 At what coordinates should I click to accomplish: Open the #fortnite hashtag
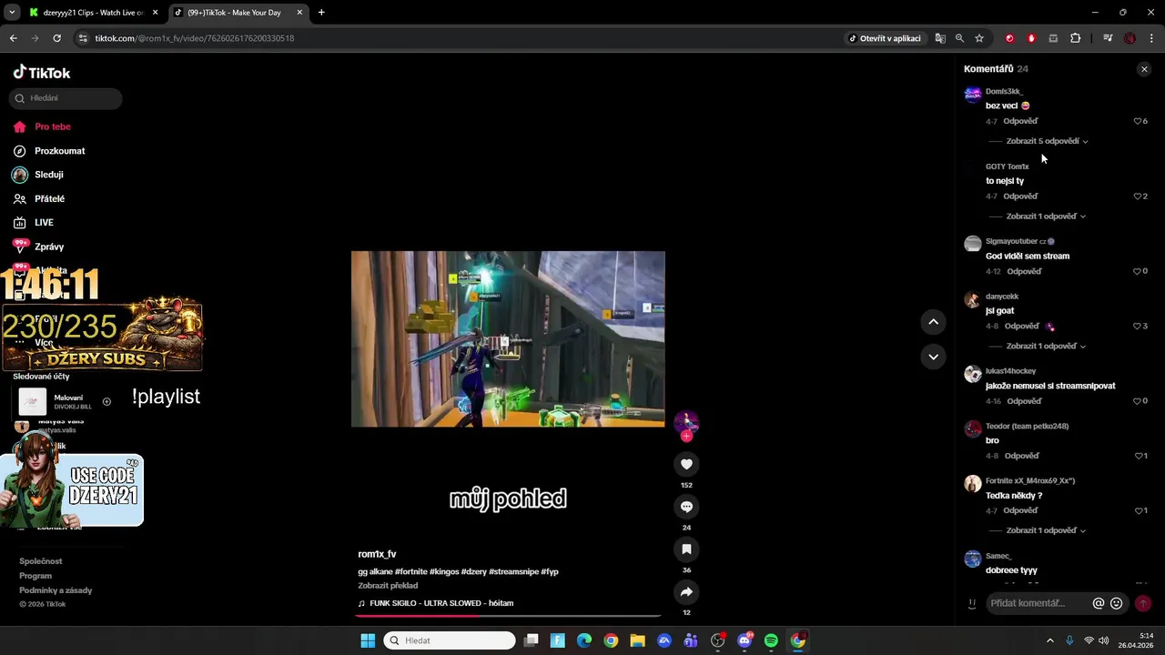coord(410,571)
